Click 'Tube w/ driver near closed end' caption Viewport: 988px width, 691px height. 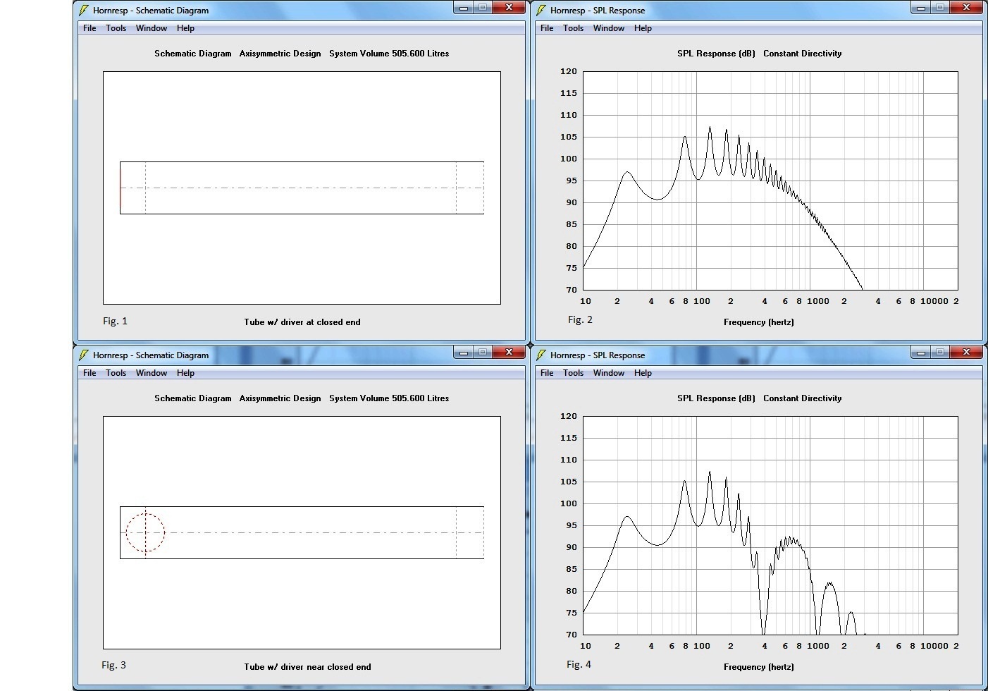307,667
